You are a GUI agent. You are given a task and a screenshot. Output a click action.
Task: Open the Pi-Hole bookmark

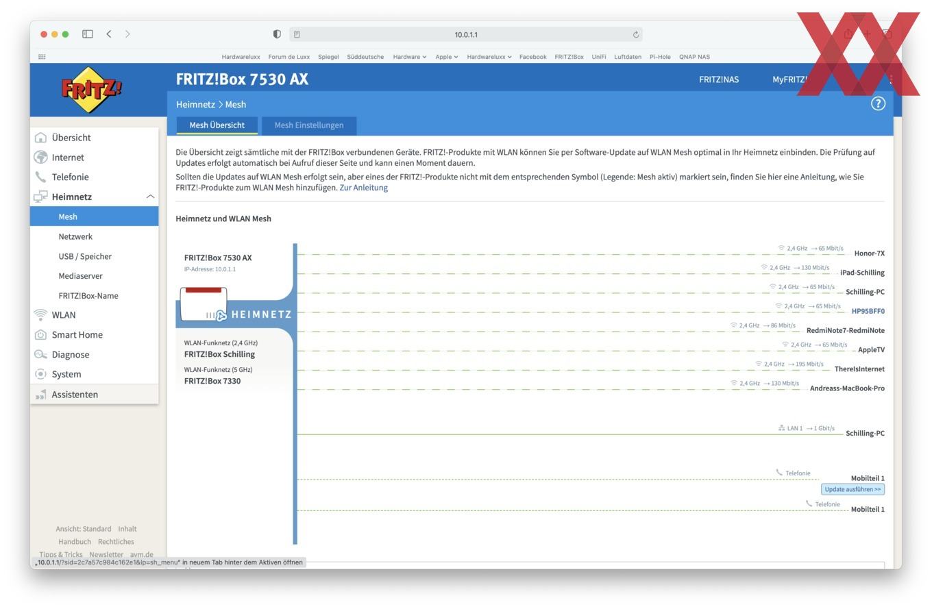pos(660,57)
